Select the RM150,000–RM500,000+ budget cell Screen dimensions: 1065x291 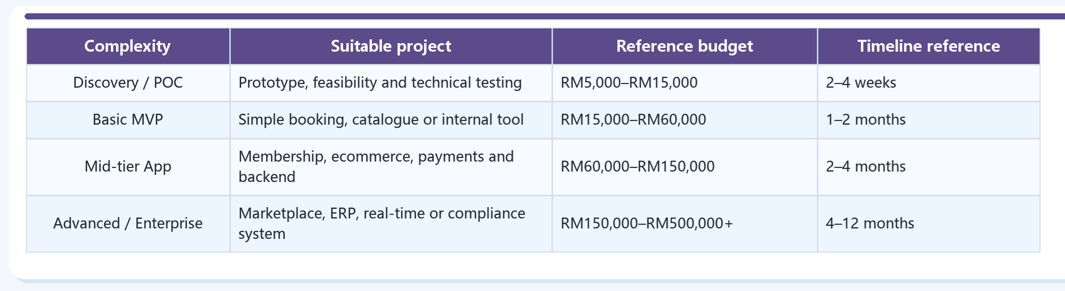coord(685,223)
